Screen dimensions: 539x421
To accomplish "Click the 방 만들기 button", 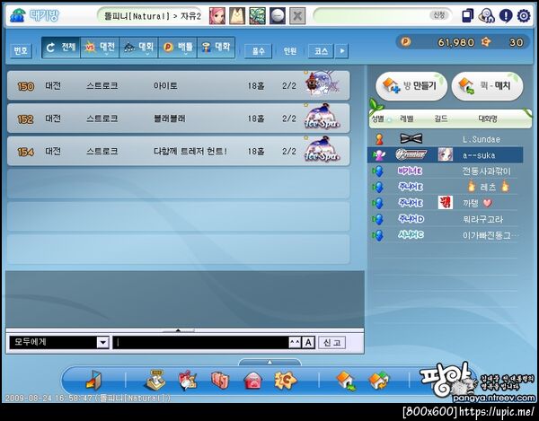I will 411,85.
